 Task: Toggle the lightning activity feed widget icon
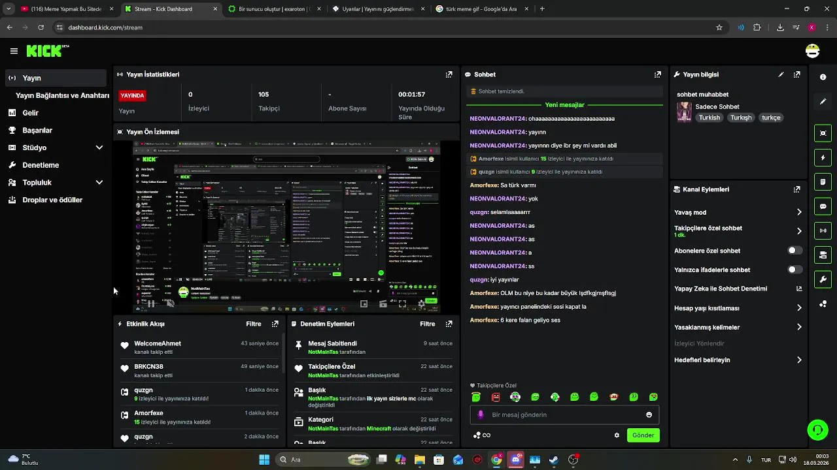point(823,157)
